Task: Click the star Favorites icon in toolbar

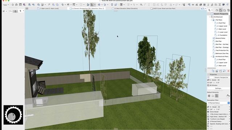Action: 13,5
